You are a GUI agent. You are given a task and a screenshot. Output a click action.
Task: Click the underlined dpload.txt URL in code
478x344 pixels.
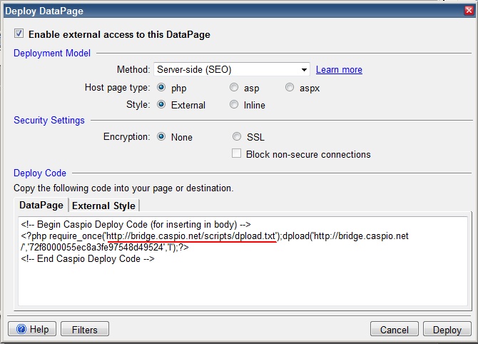pyautogui.click(x=191, y=236)
